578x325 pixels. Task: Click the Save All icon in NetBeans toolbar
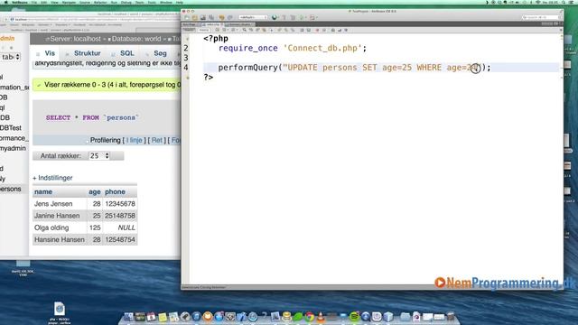[x=211, y=17]
